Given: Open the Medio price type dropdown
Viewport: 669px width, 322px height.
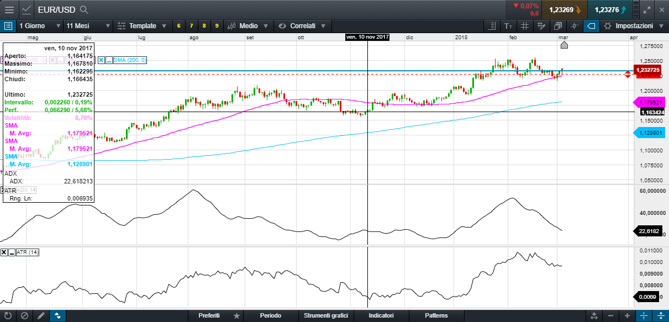Looking at the screenshot, I should tap(248, 26).
